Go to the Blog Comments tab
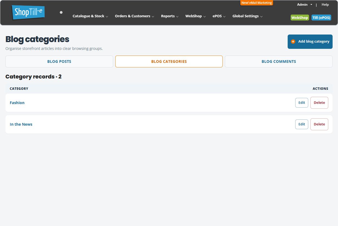Viewport: 338px width, 226px height. [279, 61]
